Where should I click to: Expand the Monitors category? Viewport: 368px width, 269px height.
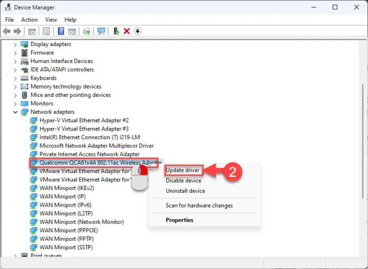point(15,104)
